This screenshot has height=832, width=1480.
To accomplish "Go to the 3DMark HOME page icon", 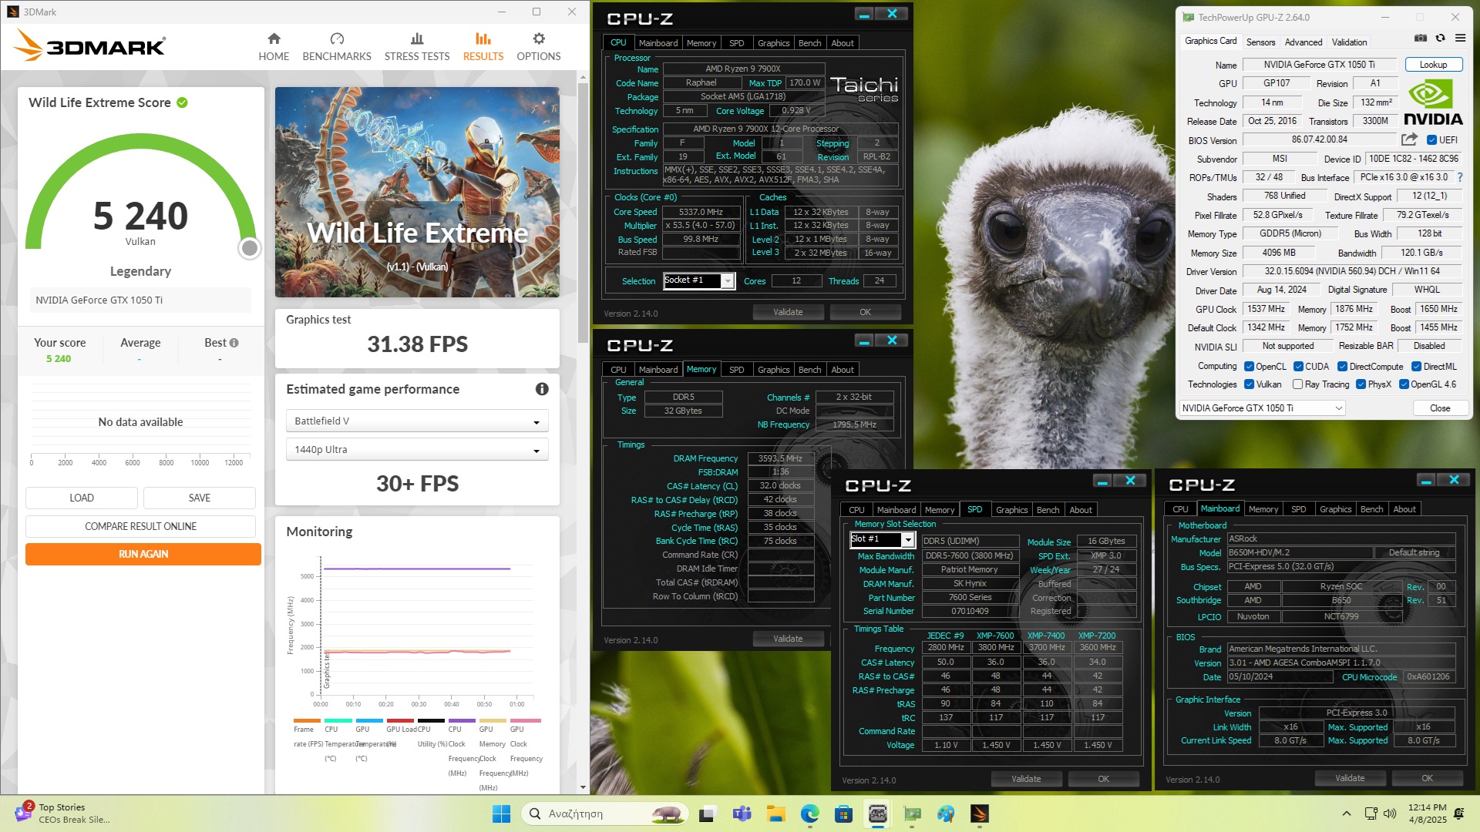I will (274, 39).
